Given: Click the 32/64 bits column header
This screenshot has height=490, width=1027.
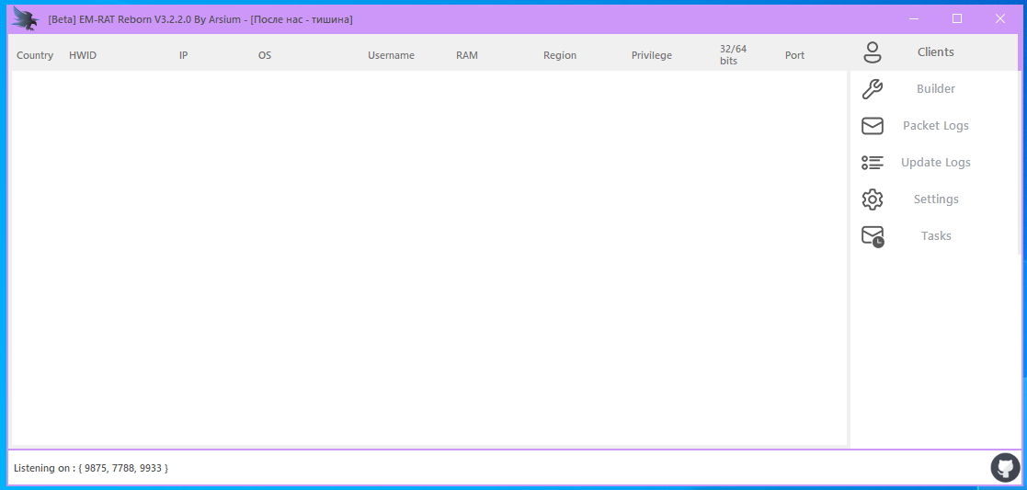Looking at the screenshot, I should click(733, 55).
